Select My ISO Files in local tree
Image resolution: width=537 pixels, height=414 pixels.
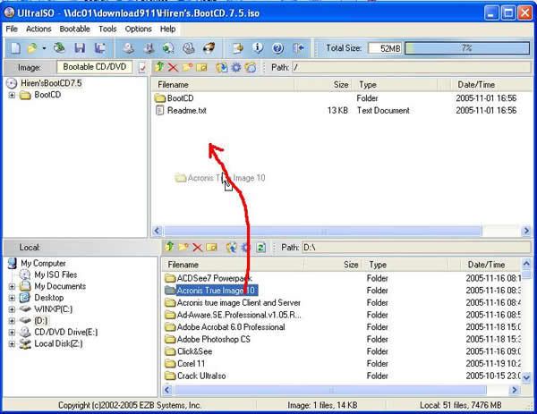coord(55,275)
